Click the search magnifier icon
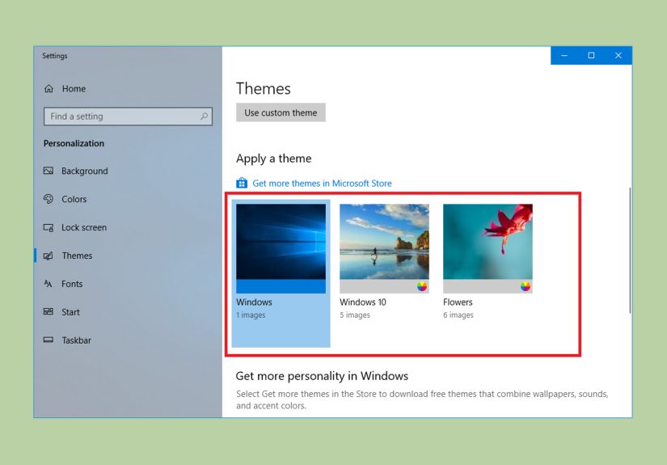Viewport: 667px width, 465px height. click(x=205, y=116)
